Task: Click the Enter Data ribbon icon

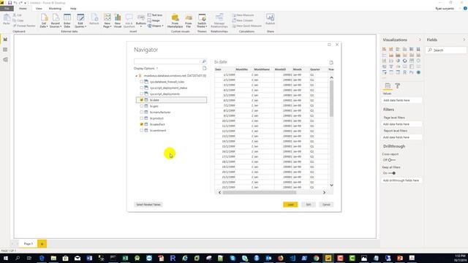Action: 67,20
